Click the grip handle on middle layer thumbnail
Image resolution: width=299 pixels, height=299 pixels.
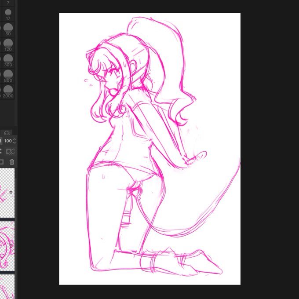tap(11, 246)
